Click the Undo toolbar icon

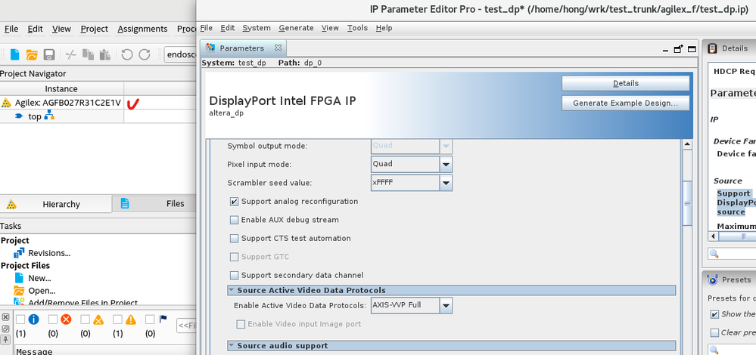tap(126, 54)
